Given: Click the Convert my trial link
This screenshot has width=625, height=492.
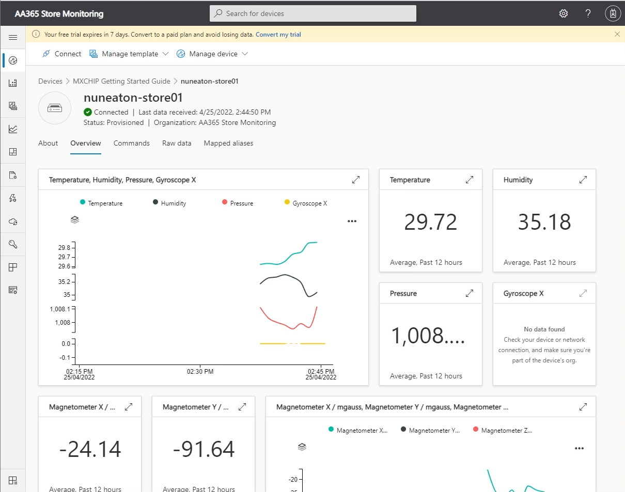Looking at the screenshot, I should coord(278,34).
